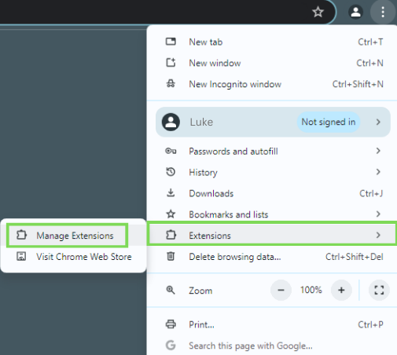
Task: Click the Ctrl+N shortcut text
Action: [369, 63]
